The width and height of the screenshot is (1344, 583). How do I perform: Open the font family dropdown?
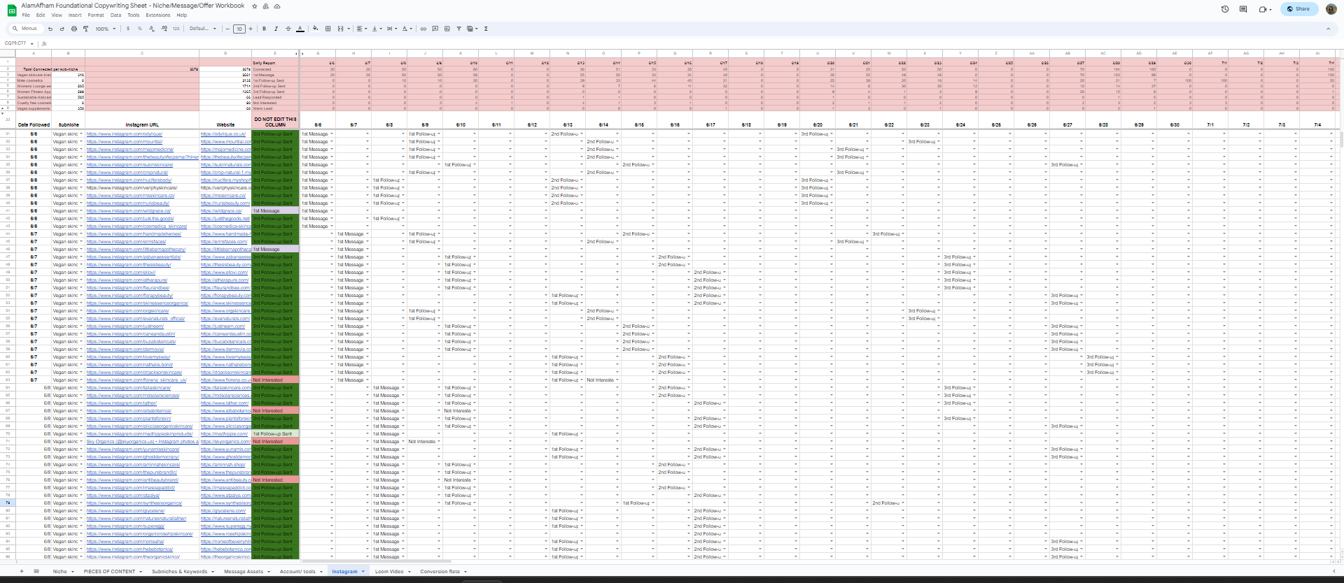203,29
